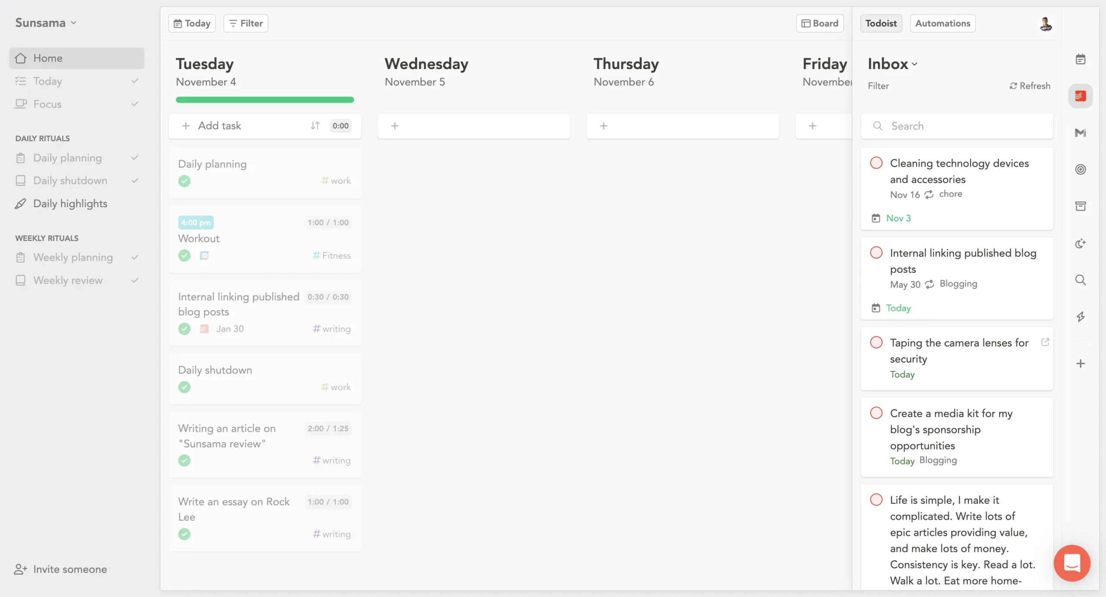Open the Filter dropdown in the top toolbar
The height and width of the screenshot is (597, 1106).
coord(245,23)
